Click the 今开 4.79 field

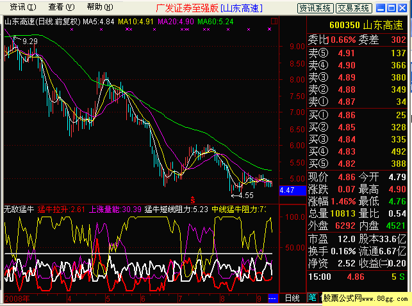(x=383, y=177)
